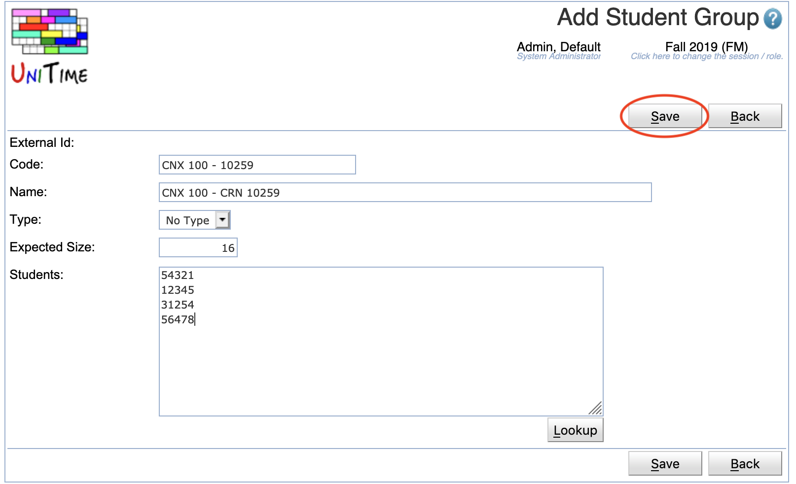Click the System Administrator role text

click(x=558, y=56)
